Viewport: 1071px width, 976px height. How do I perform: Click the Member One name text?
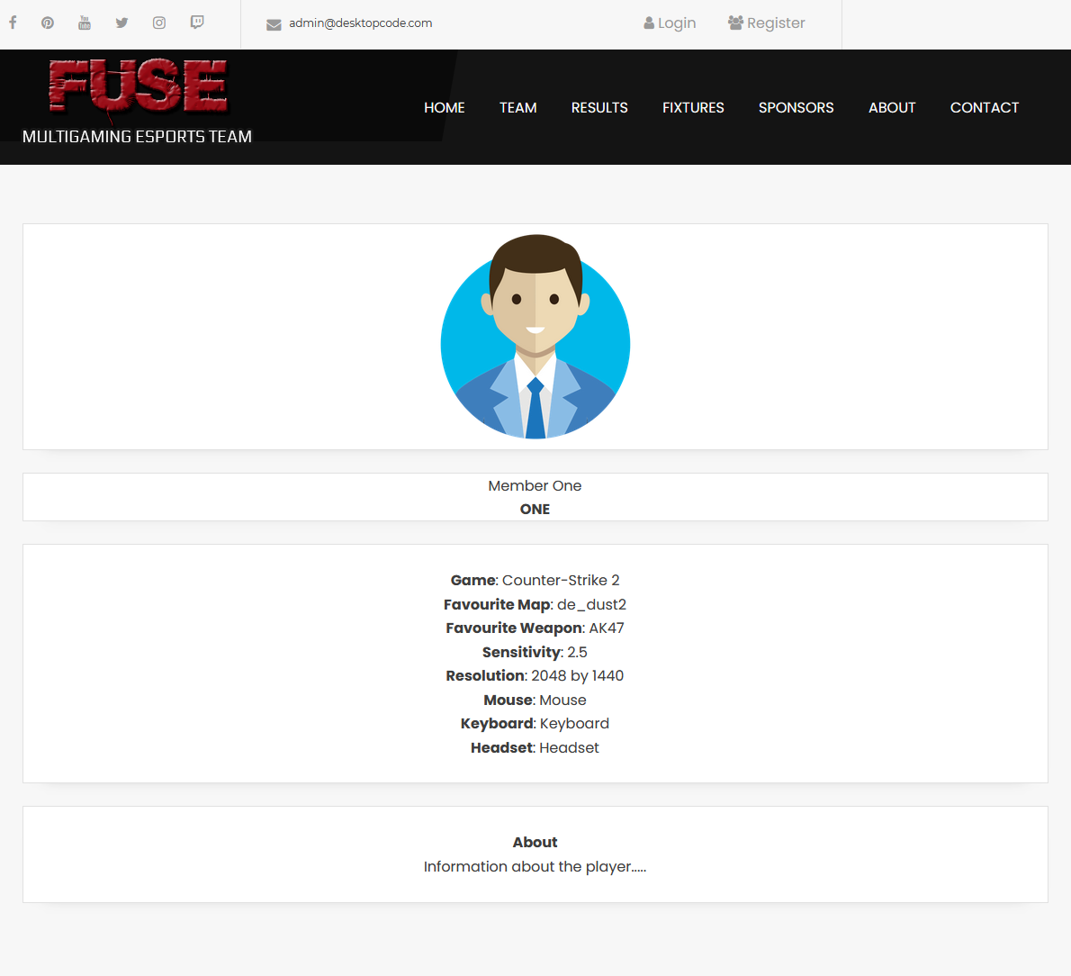point(535,486)
